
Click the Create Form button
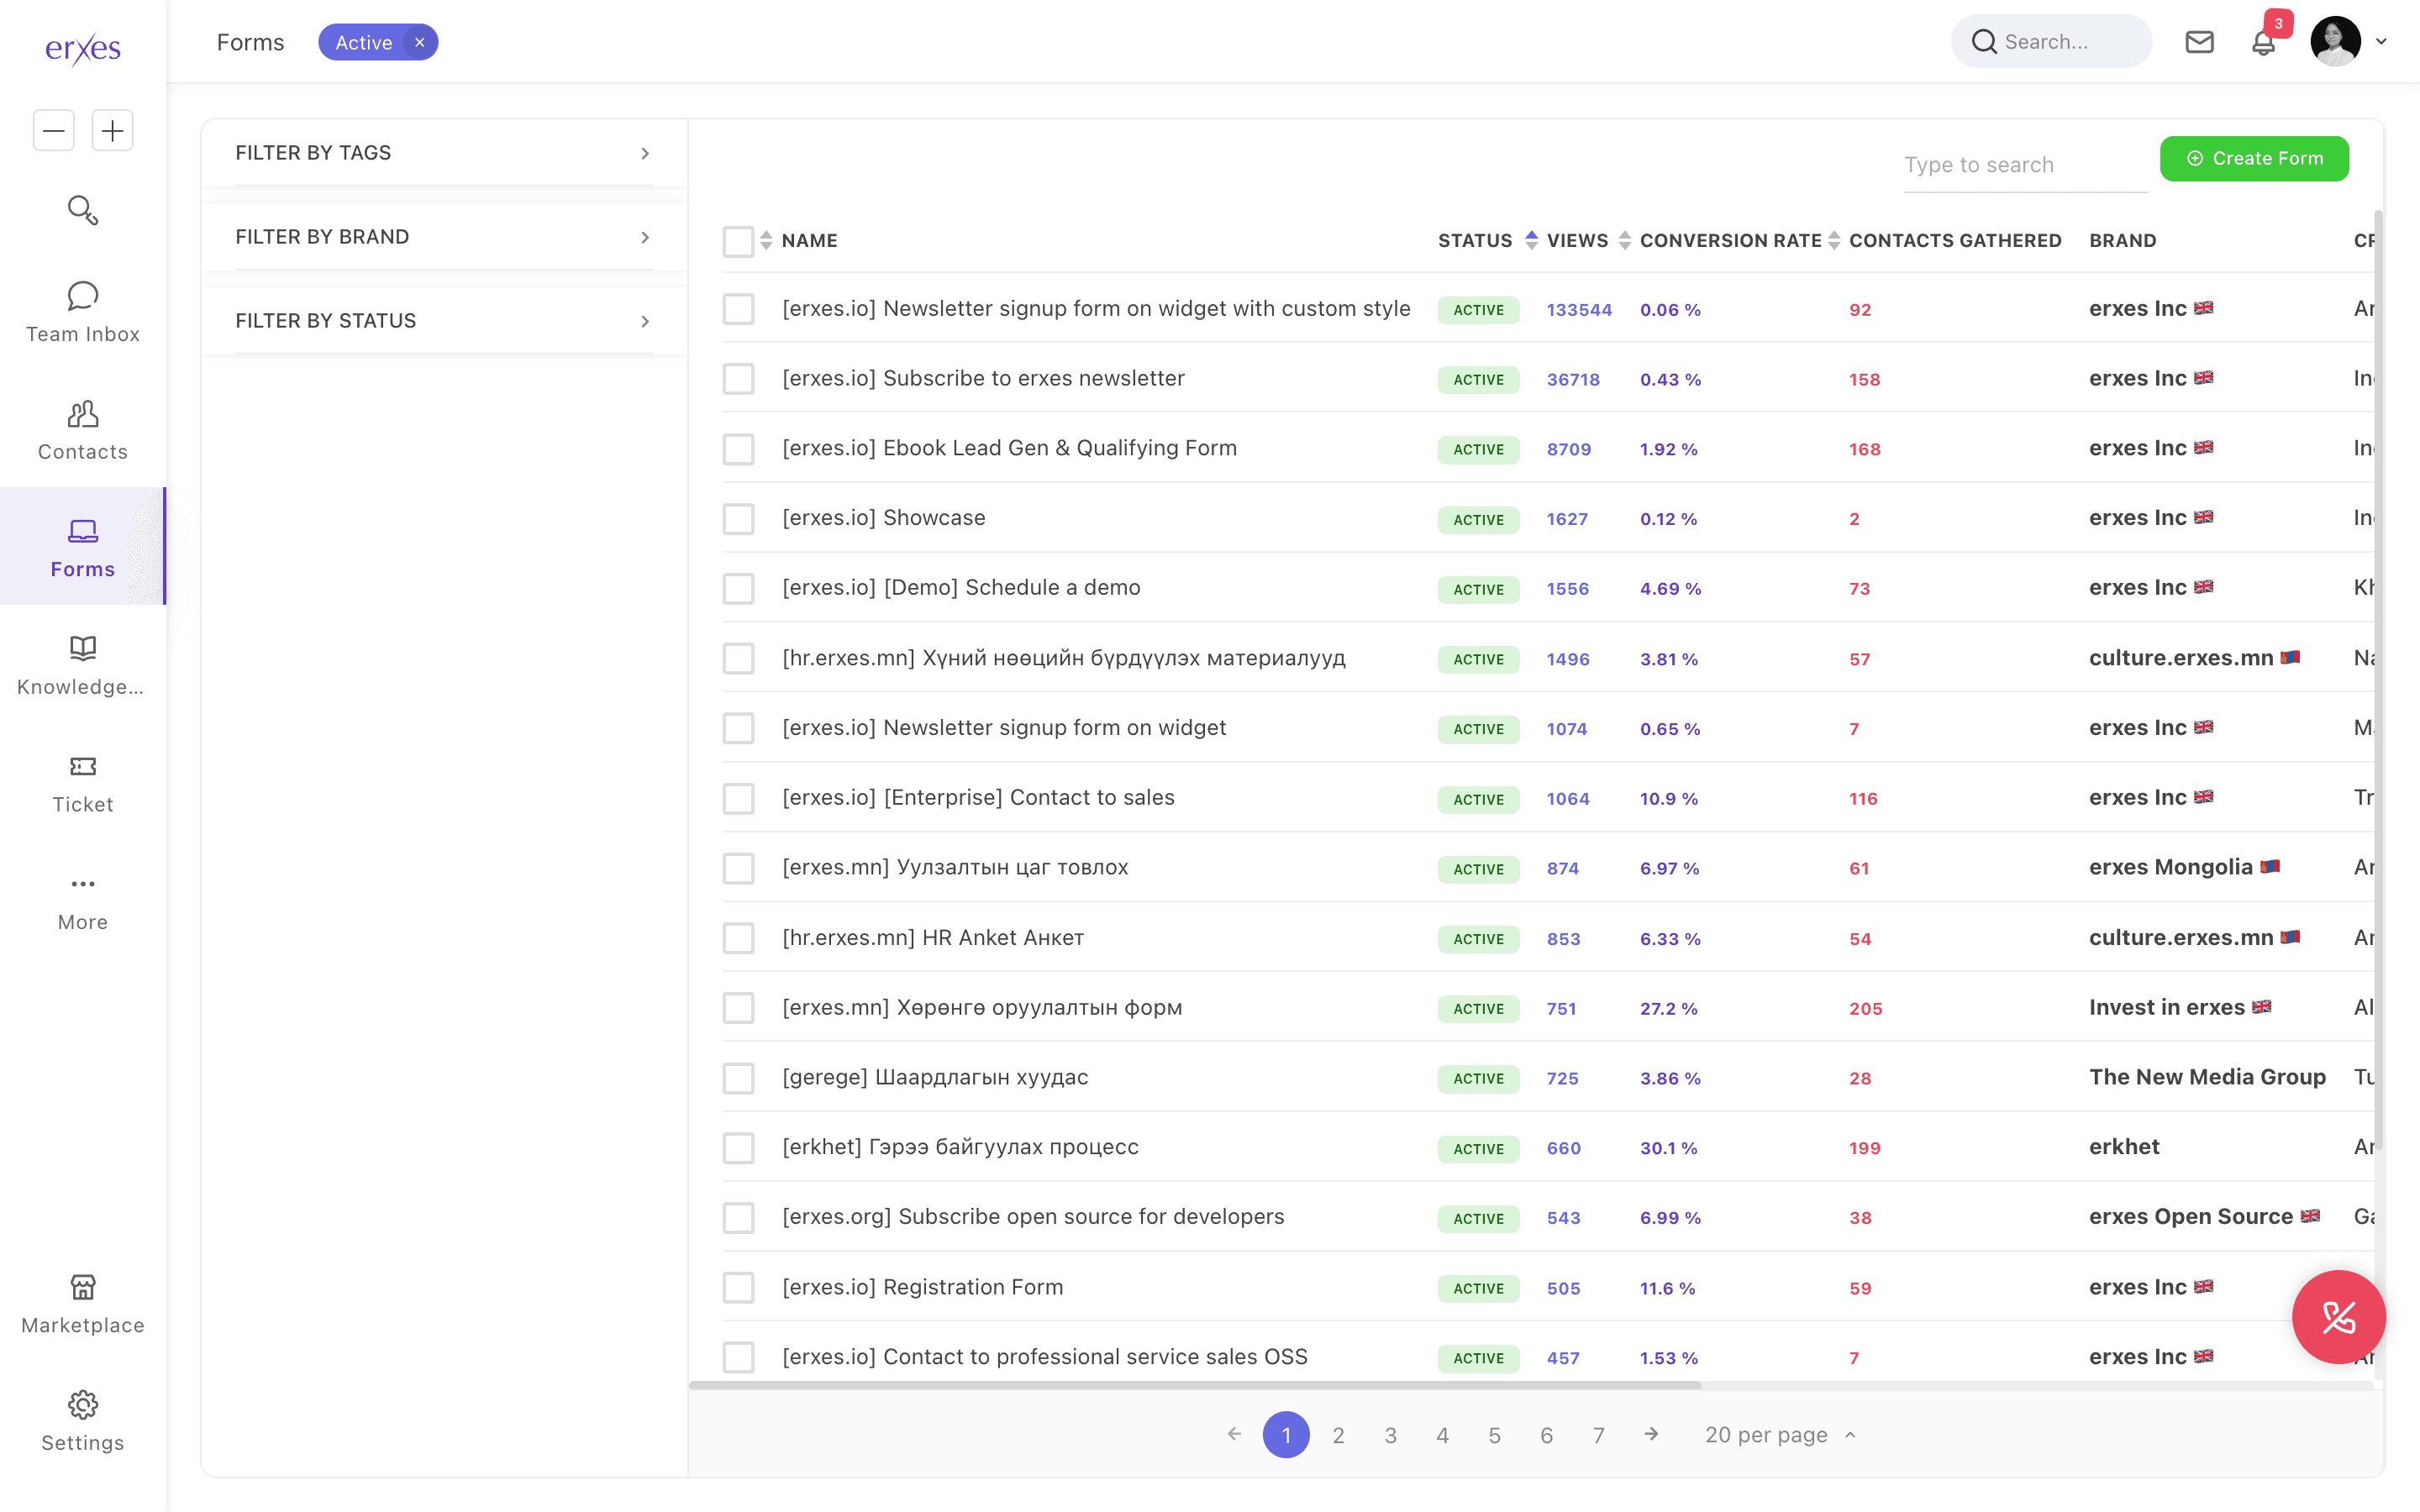tap(2254, 158)
